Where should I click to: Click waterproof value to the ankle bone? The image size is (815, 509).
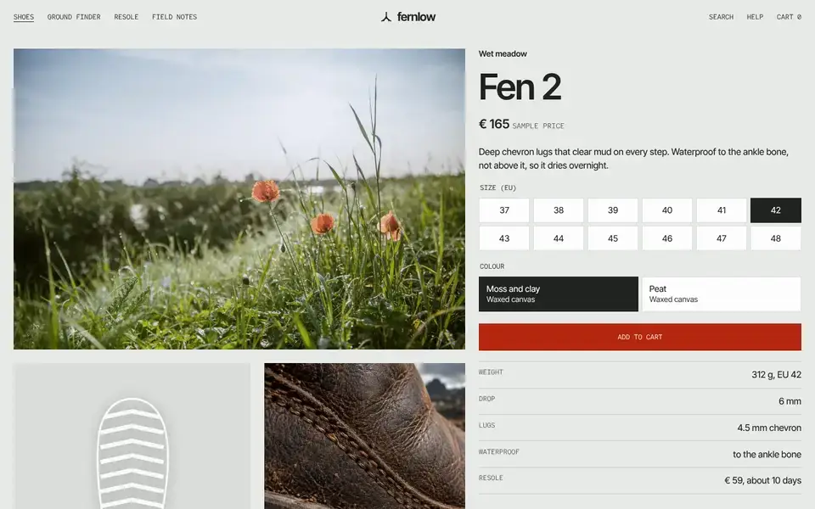[x=767, y=454]
